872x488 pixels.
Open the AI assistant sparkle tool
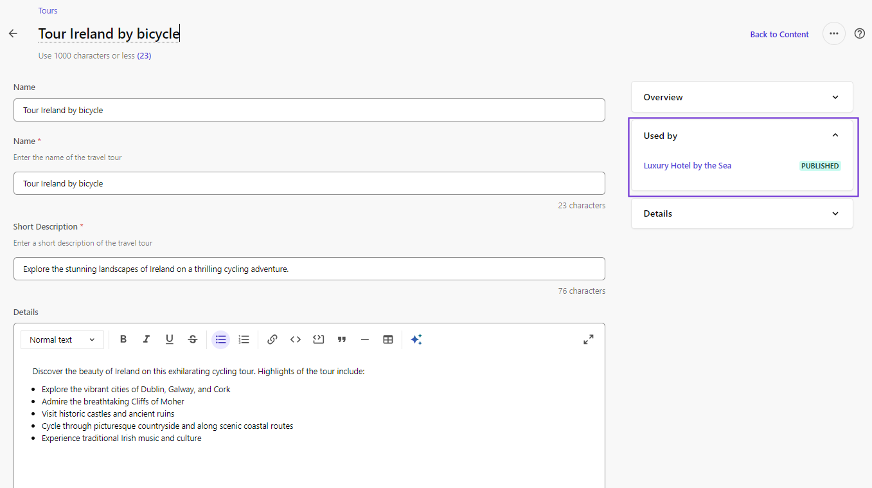click(x=416, y=339)
